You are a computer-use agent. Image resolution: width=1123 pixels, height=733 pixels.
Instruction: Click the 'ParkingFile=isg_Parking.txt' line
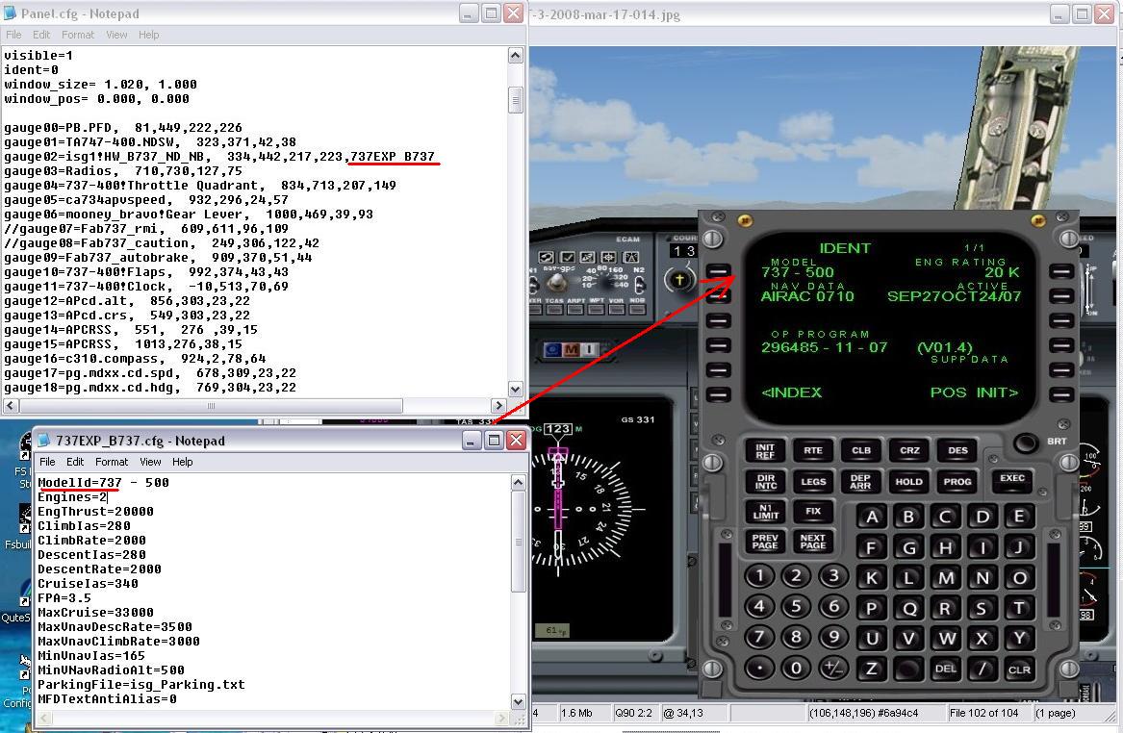point(141,684)
